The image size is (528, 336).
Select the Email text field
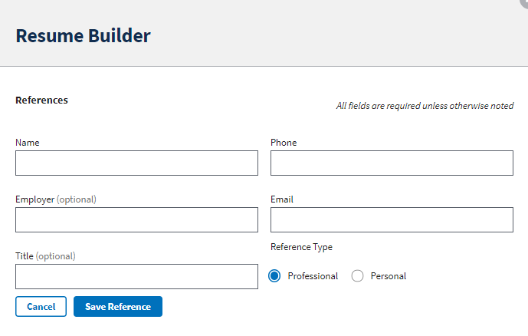(392, 219)
